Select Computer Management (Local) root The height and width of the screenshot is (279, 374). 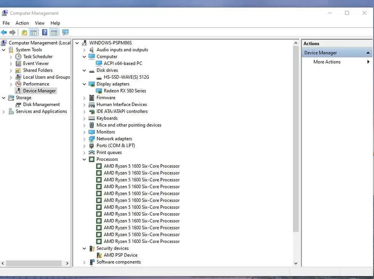(40, 43)
